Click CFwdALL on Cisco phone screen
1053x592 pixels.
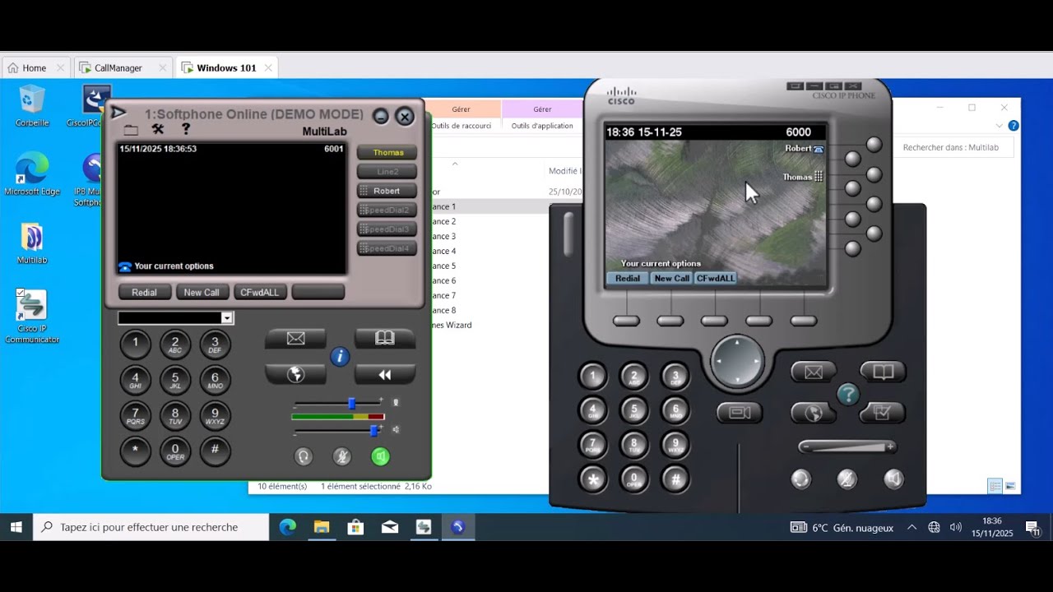[716, 279]
